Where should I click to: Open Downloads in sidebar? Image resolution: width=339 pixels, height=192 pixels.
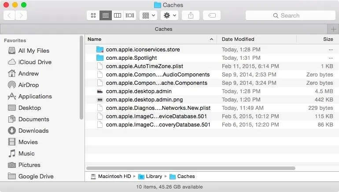coord(28,131)
